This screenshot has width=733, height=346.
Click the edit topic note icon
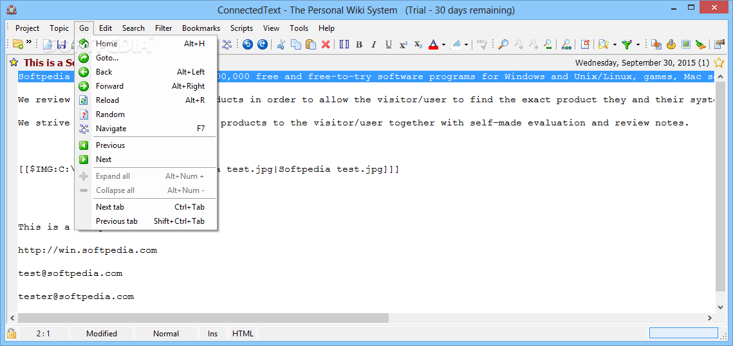coord(585,44)
